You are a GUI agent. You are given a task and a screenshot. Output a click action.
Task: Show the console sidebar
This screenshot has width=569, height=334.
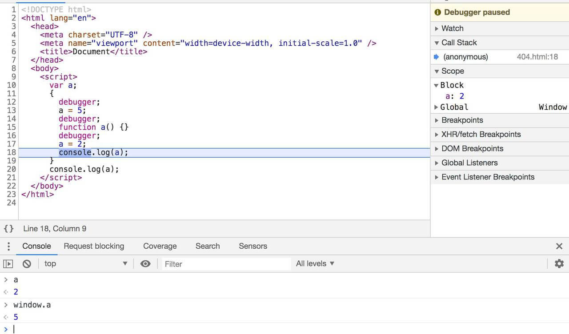pyautogui.click(x=8, y=264)
